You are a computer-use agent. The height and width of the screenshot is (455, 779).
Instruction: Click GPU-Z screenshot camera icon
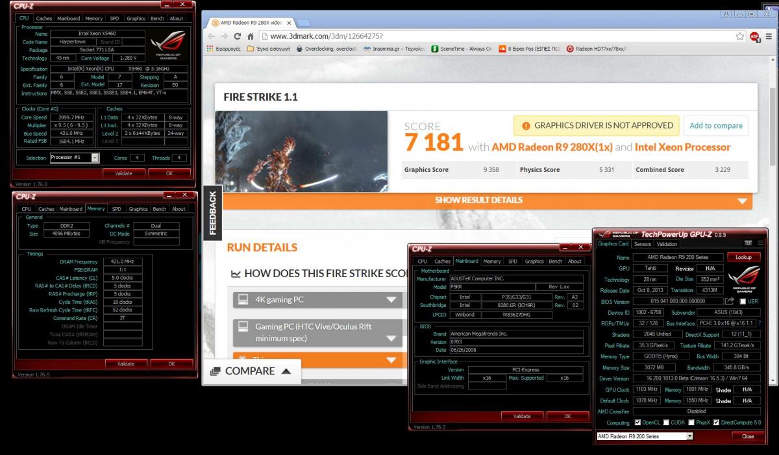point(748,243)
